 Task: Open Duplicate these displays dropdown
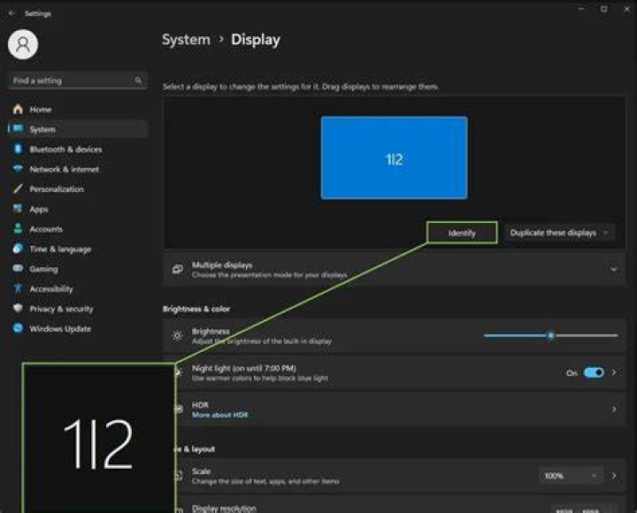coord(559,233)
